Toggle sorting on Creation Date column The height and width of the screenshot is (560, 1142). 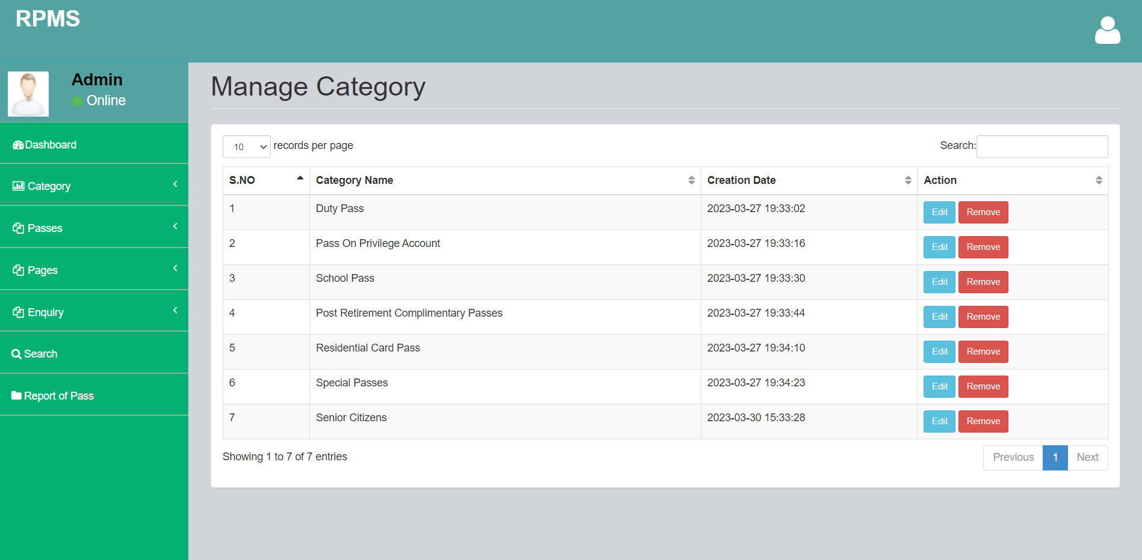907,180
